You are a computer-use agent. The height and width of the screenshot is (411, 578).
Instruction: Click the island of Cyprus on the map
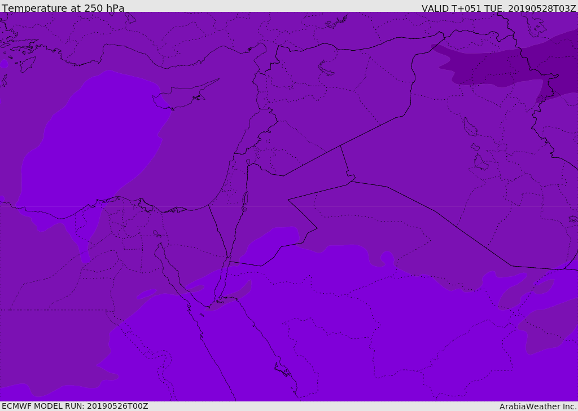pyautogui.click(x=182, y=95)
